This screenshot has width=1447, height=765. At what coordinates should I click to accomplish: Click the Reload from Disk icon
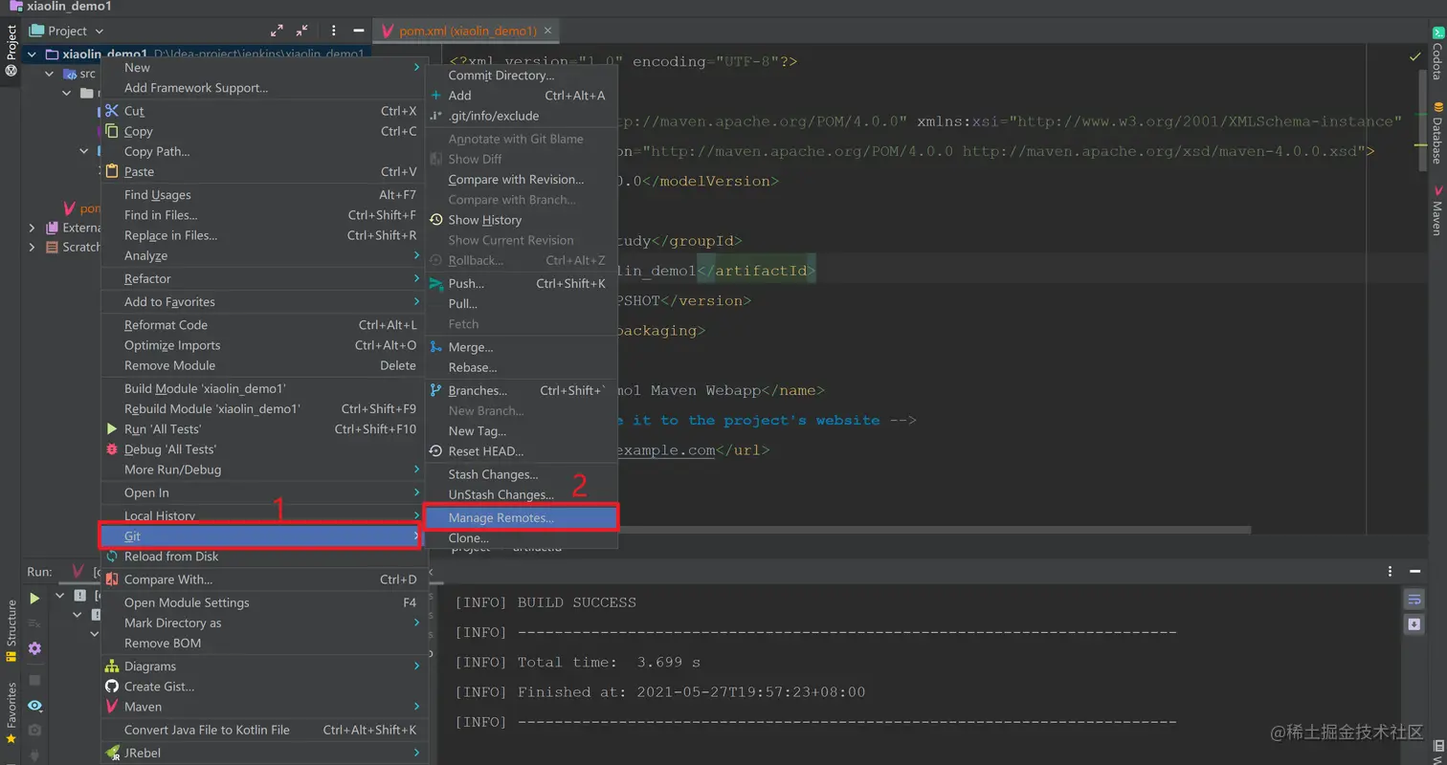tap(112, 557)
